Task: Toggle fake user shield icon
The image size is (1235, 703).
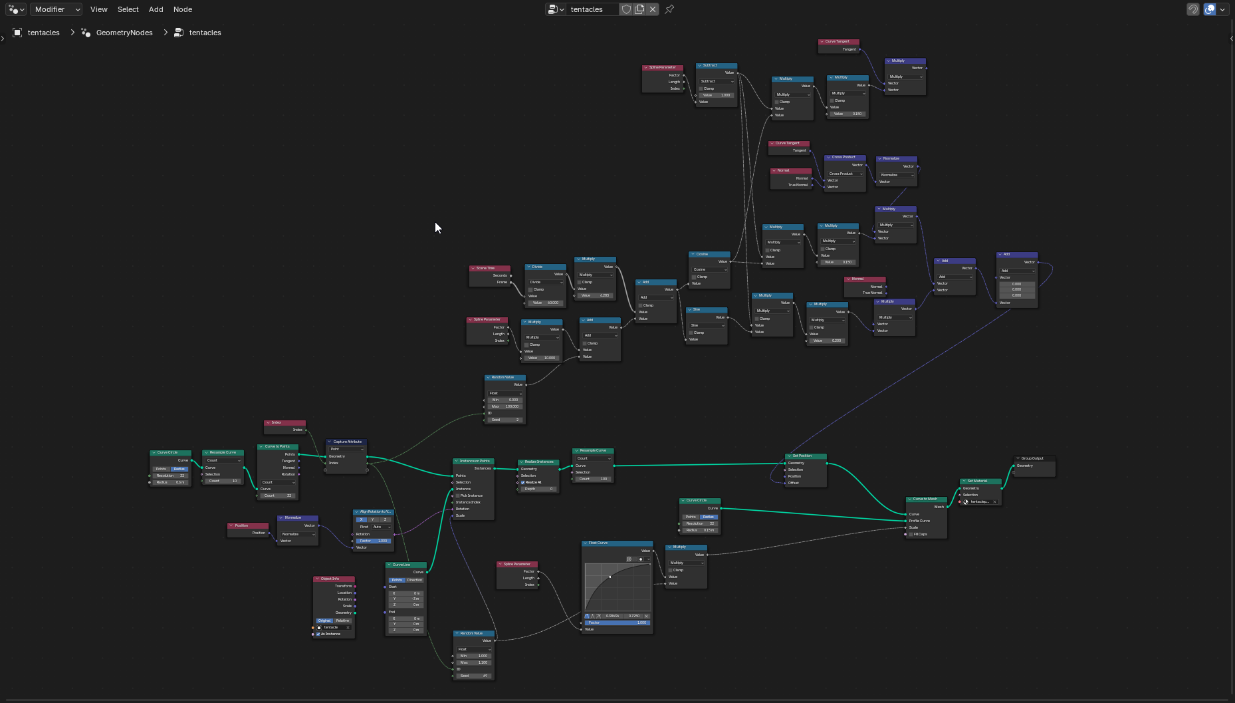Action: (626, 9)
